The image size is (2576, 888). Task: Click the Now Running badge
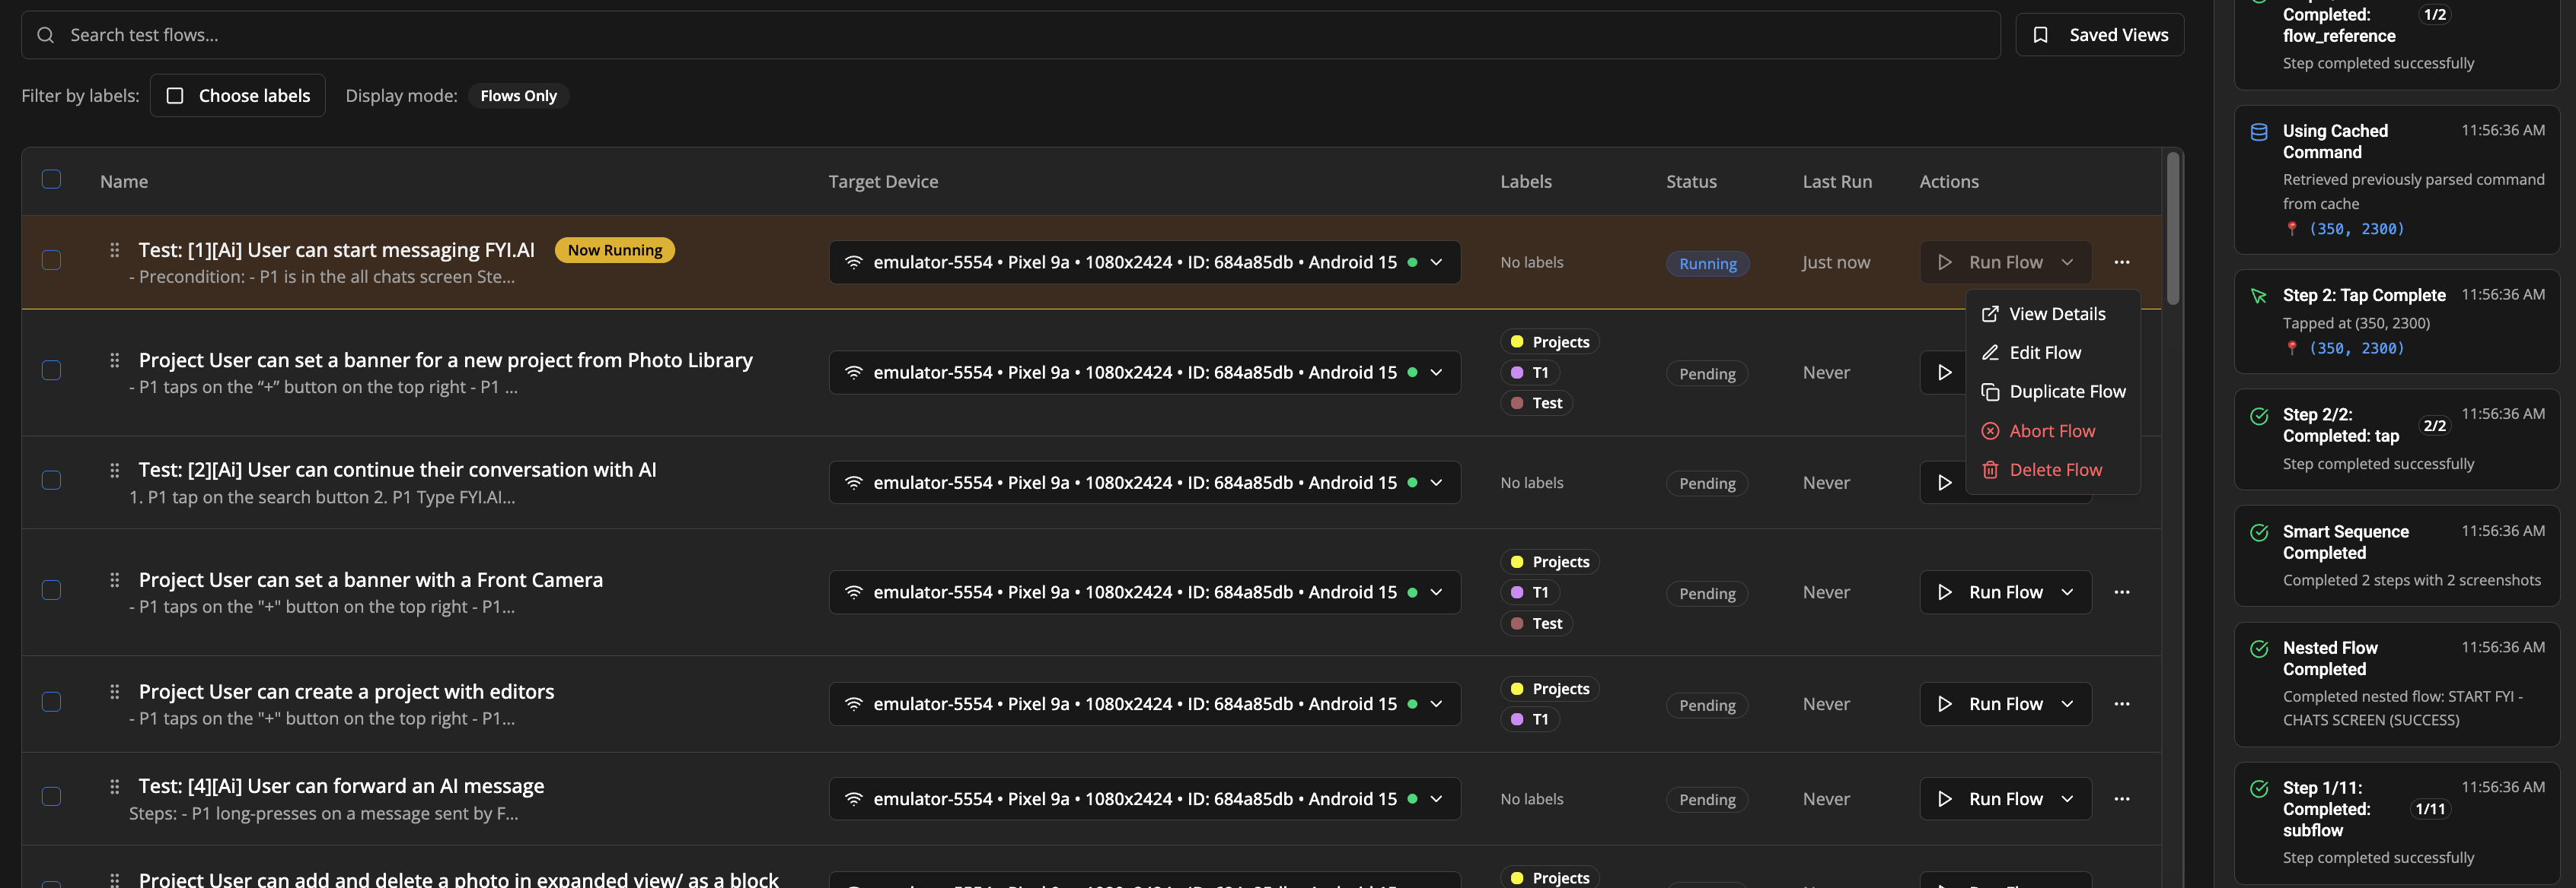pyautogui.click(x=614, y=249)
